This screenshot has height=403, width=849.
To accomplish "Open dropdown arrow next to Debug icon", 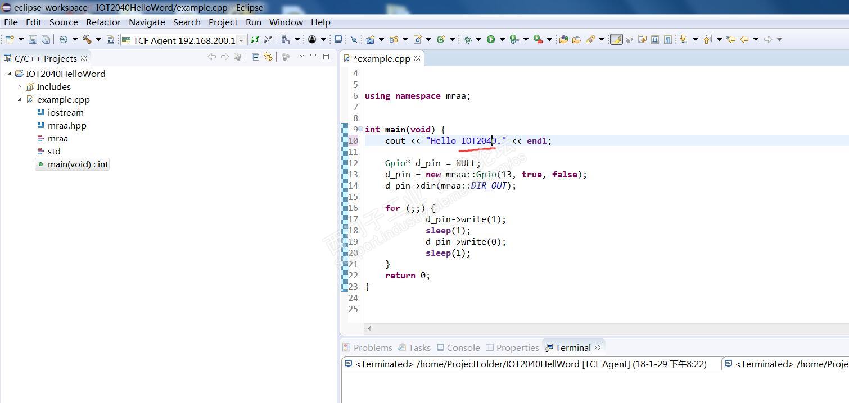I will 478,39.
